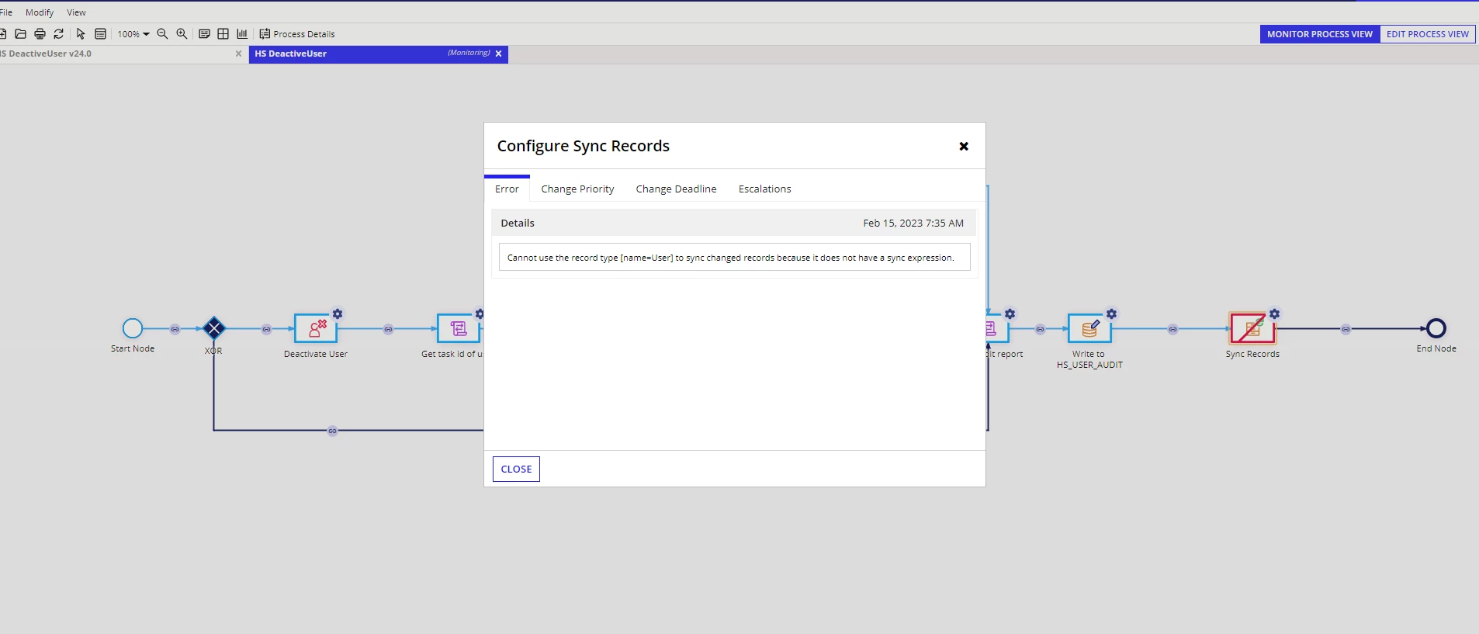Select the pointer arrow tool
Viewport: 1479px width, 634px height.
pos(81,34)
